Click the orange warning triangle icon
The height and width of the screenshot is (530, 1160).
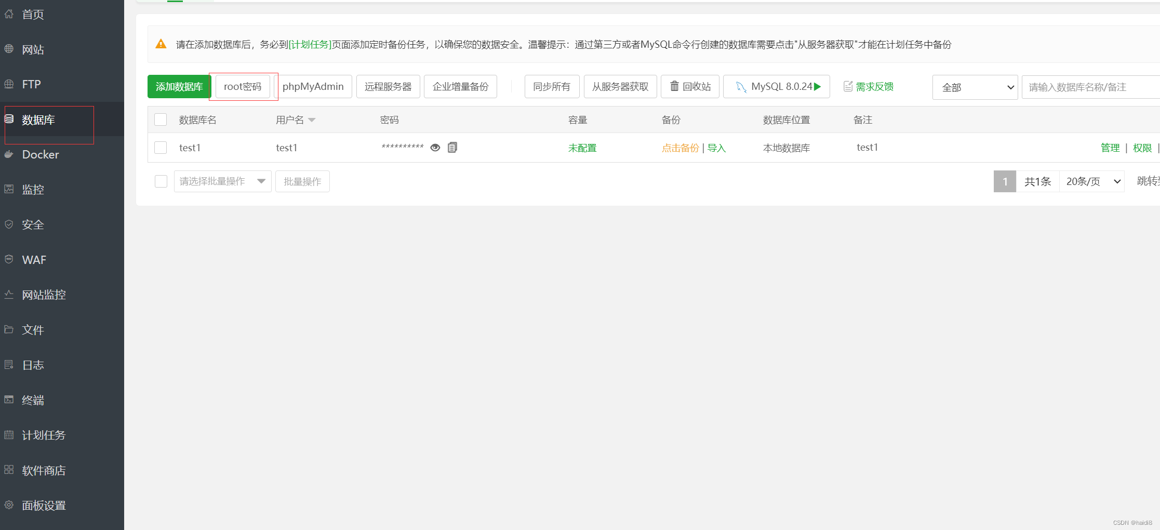tap(161, 44)
